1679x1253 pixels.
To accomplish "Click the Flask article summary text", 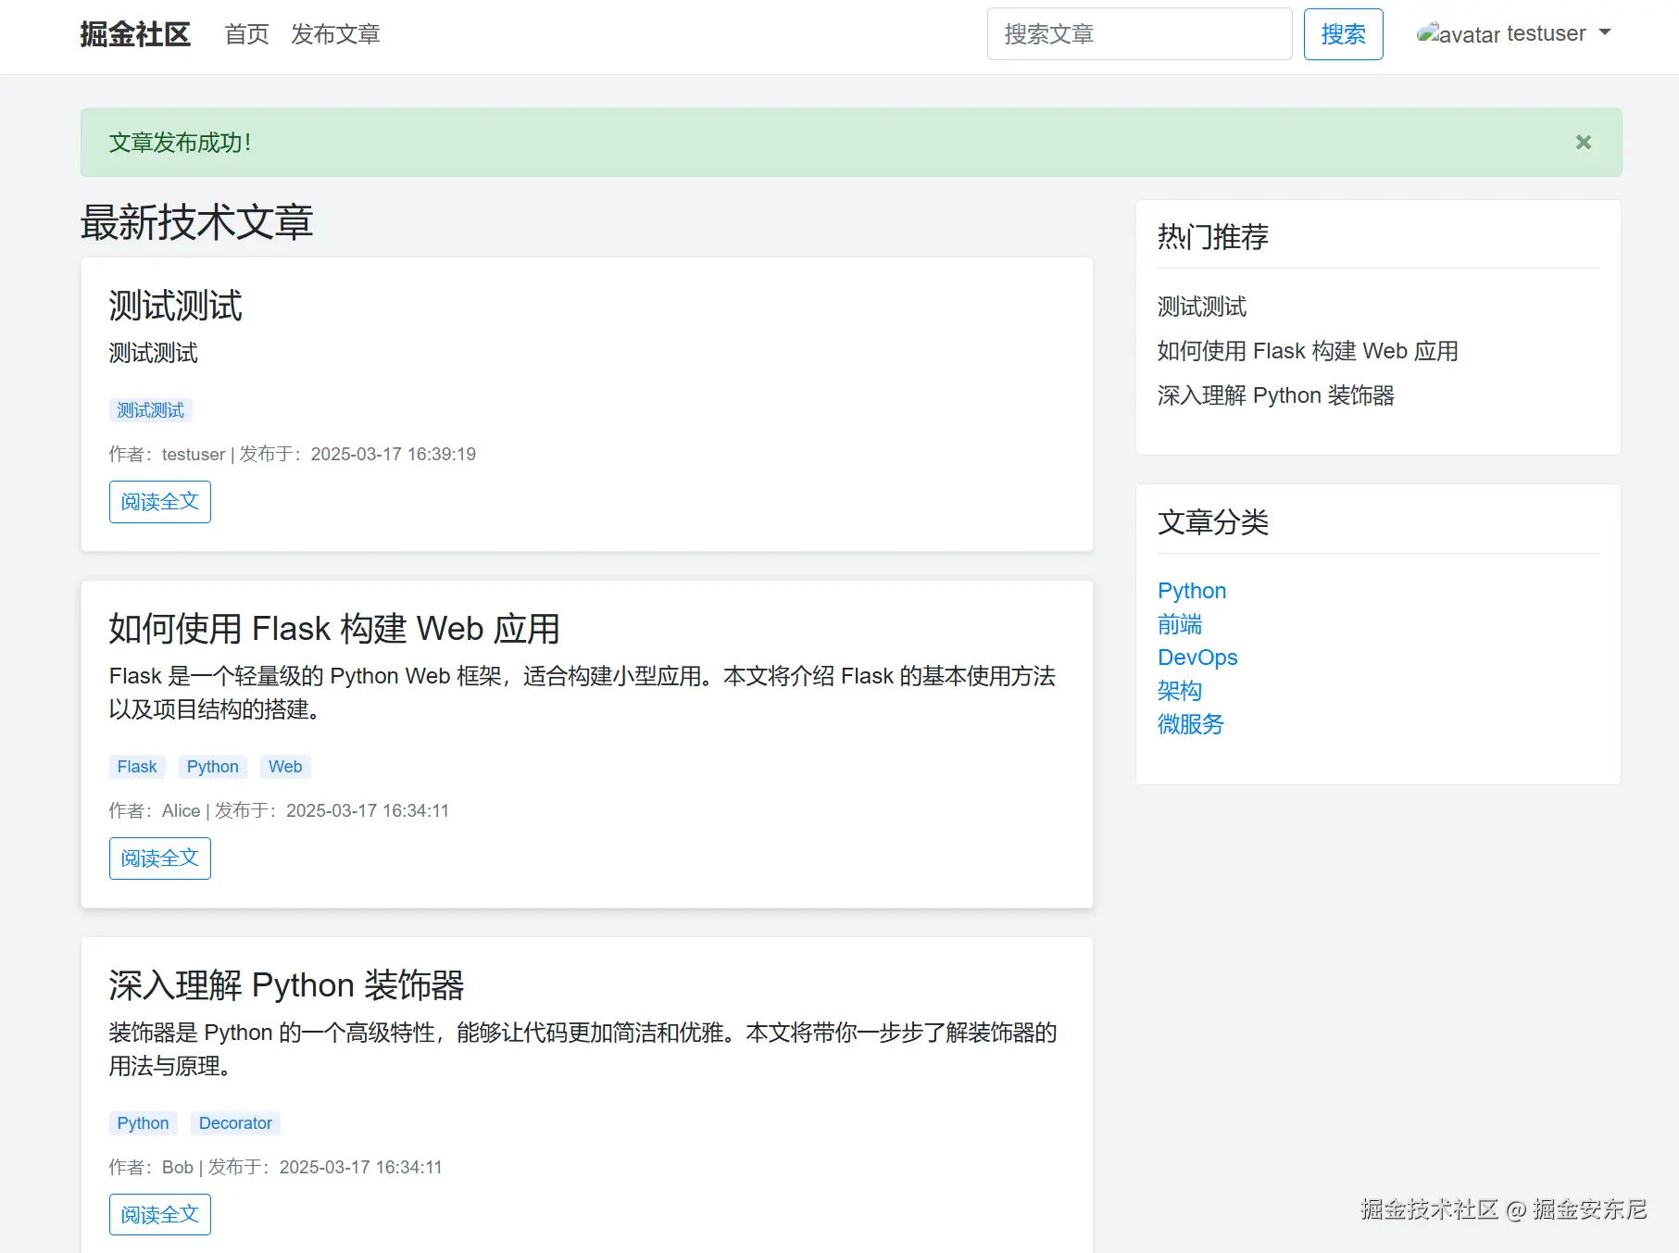I will [583, 693].
